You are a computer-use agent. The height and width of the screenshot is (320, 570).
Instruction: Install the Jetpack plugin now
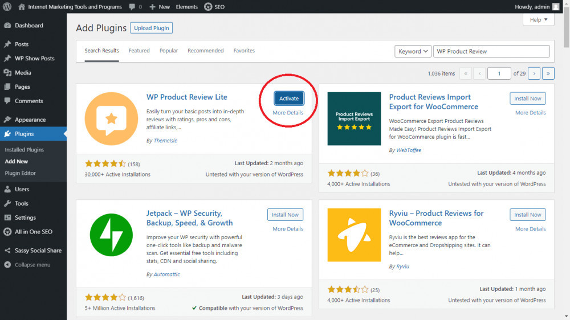pyautogui.click(x=285, y=215)
